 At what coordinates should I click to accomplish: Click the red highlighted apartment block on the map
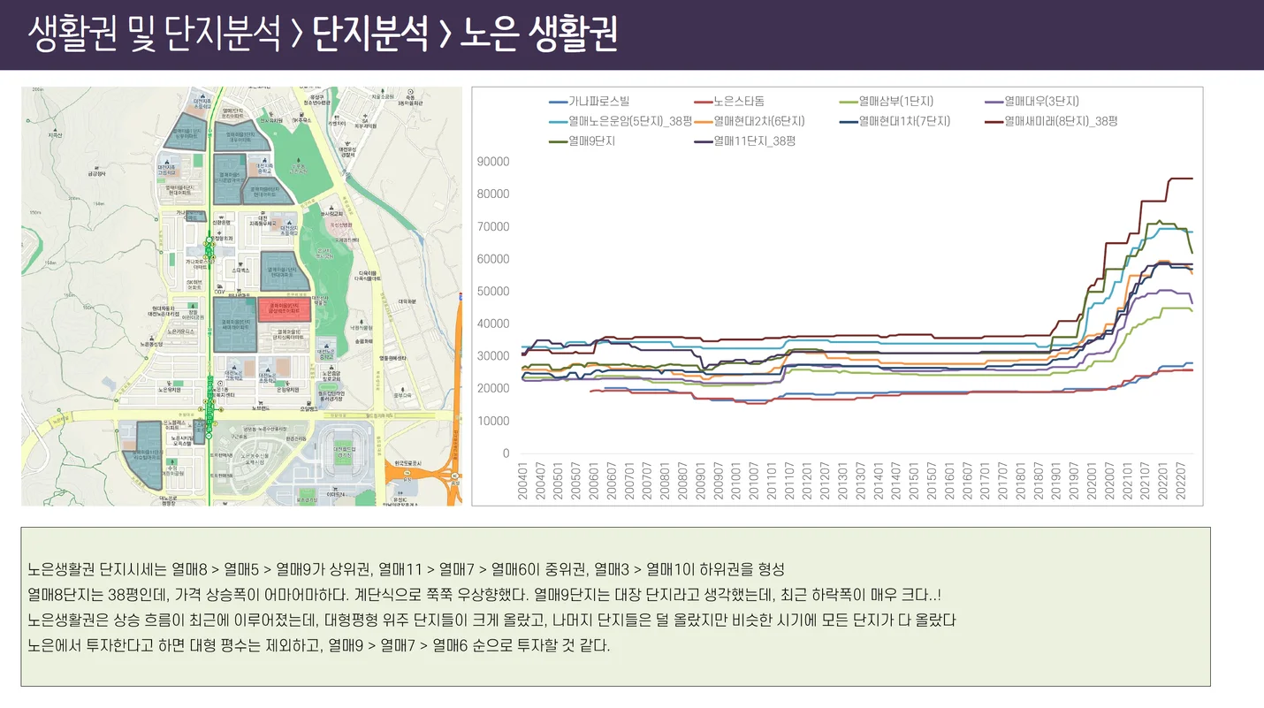(285, 309)
